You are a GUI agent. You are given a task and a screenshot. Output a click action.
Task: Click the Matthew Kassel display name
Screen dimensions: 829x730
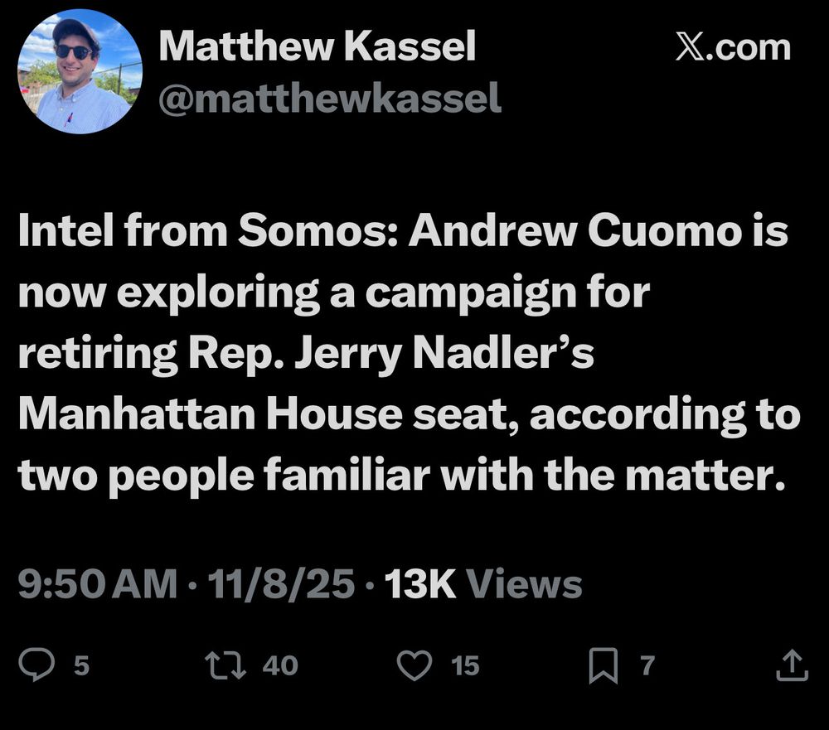click(x=318, y=46)
